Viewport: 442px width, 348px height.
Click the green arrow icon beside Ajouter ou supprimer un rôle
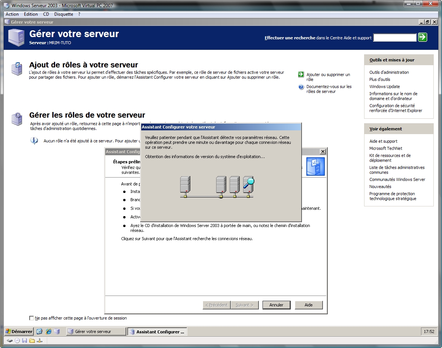pos(301,75)
